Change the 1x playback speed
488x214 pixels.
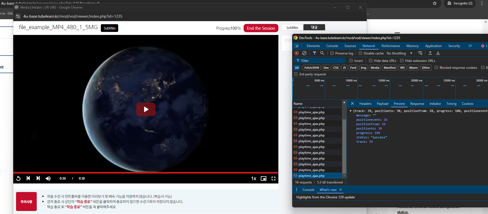pyautogui.click(x=254, y=179)
